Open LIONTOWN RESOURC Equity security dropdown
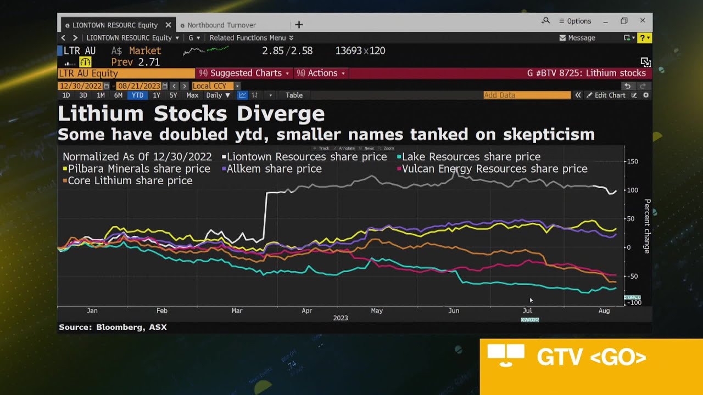703x395 pixels. pyautogui.click(x=133, y=38)
